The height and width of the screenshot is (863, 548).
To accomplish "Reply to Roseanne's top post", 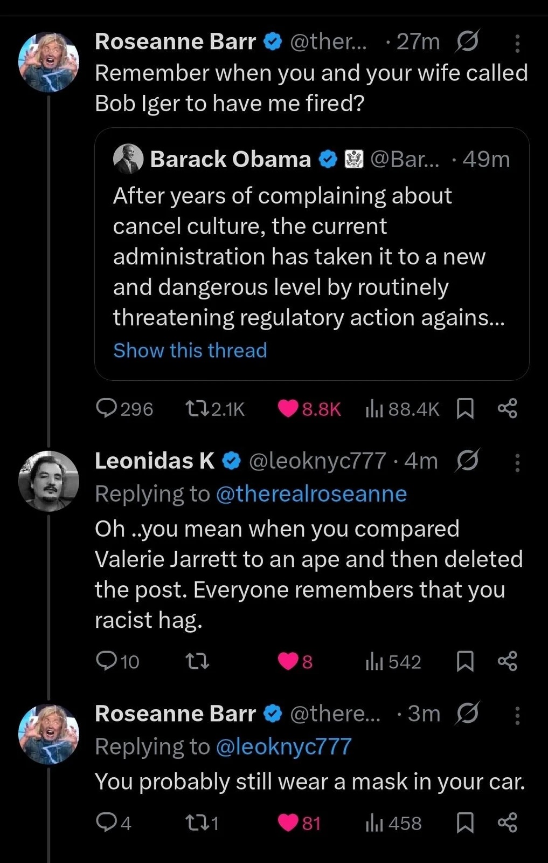I will [107, 409].
